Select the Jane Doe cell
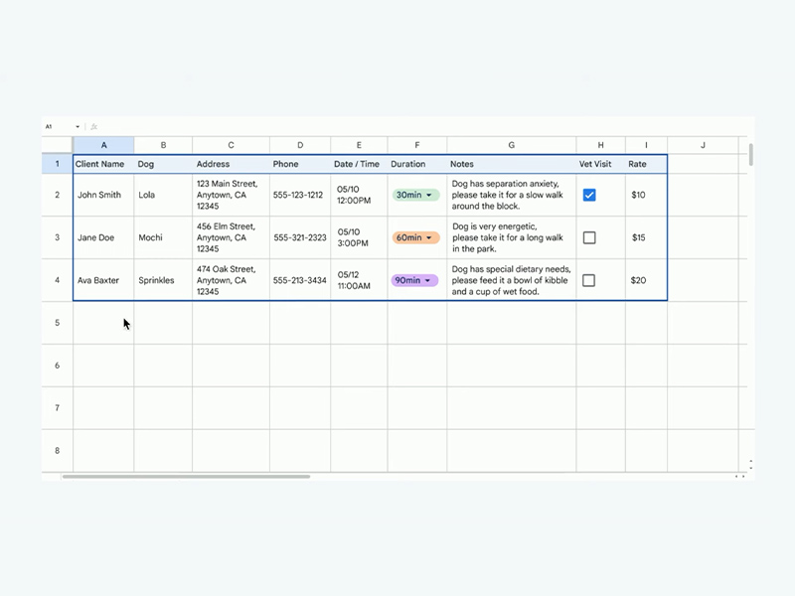The width and height of the screenshot is (795, 596). pyautogui.click(x=103, y=237)
